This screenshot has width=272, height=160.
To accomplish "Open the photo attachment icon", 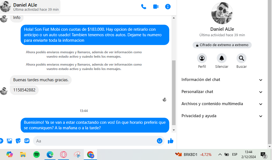I will tap(10, 141).
